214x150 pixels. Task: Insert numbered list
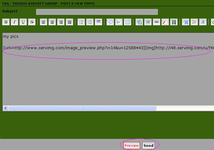(90, 22)
